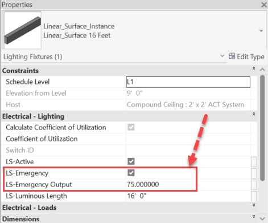Screen dimensions: 268x223
Task: Click the LS-Emergency Output value 75.000000
Action: [x=143, y=184]
